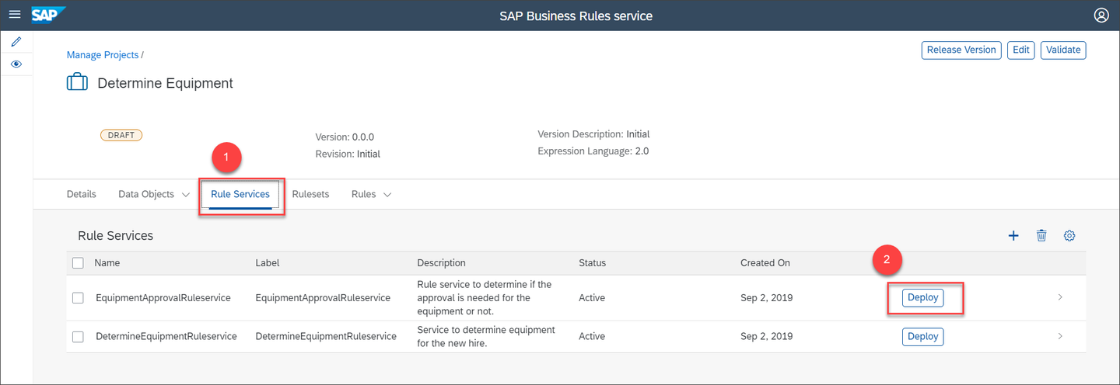Viewport: 1120px width, 385px height.
Task: Expand the Rules tab dropdown arrow
Action: coord(387,195)
